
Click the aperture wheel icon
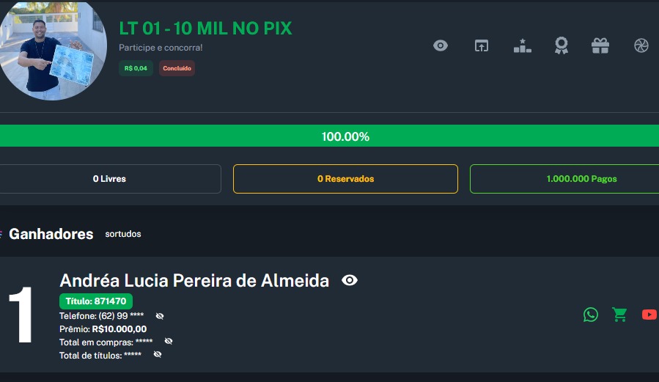point(641,45)
